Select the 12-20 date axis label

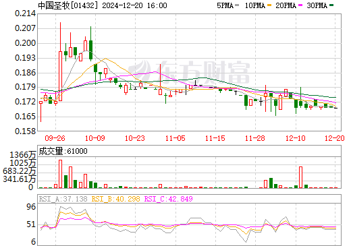(x=335, y=138)
